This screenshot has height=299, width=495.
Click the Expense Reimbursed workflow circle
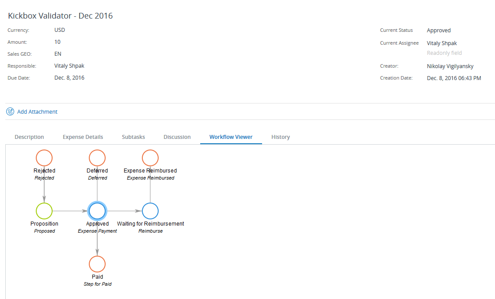pyautogui.click(x=150, y=157)
